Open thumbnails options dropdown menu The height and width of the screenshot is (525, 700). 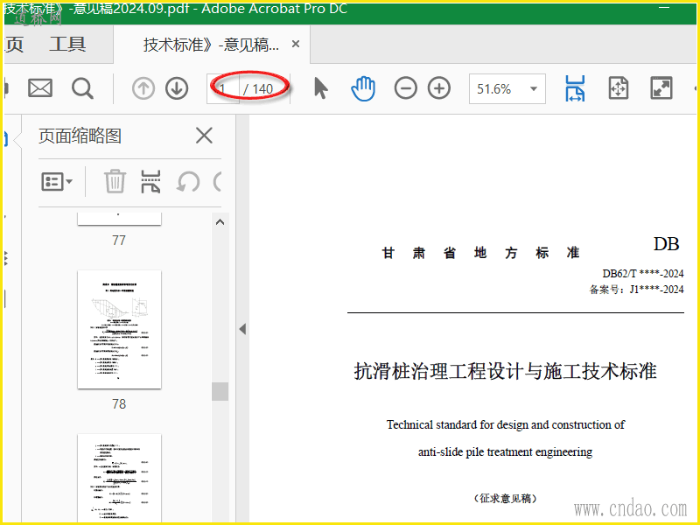(57, 182)
